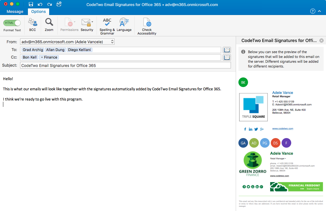Select the BK recipient avatar
This screenshot has width=326, height=211.
[x=243, y=83]
